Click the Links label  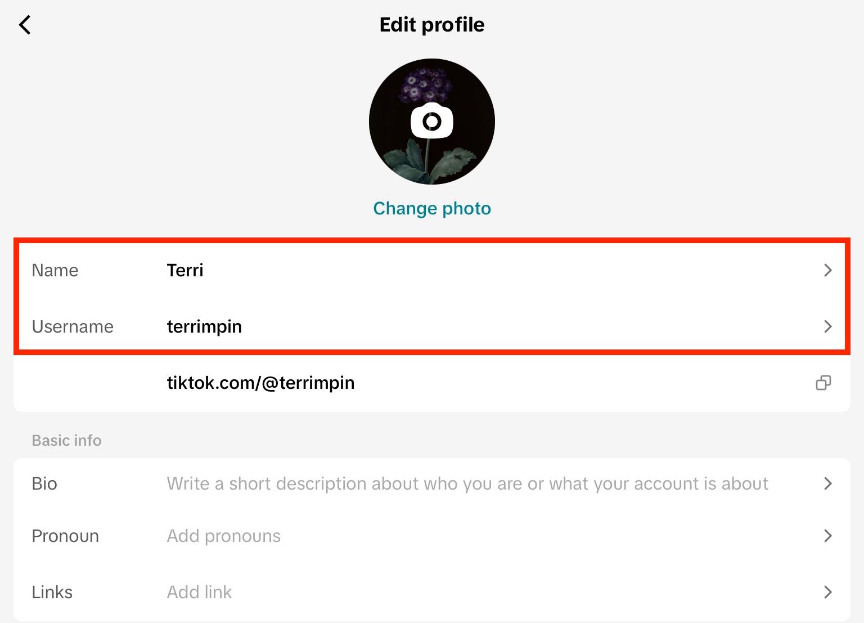pyautogui.click(x=52, y=592)
